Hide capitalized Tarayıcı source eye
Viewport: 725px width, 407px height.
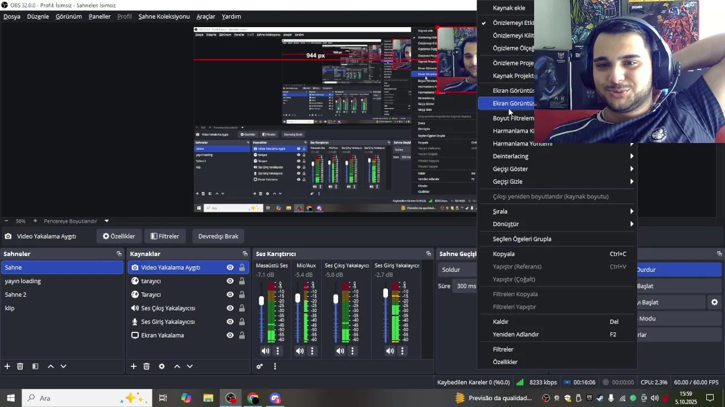pyautogui.click(x=230, y=295)
